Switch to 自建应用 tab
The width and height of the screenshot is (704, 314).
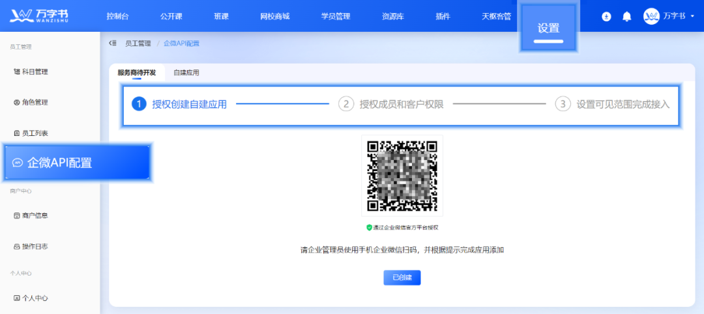(186, 73)
